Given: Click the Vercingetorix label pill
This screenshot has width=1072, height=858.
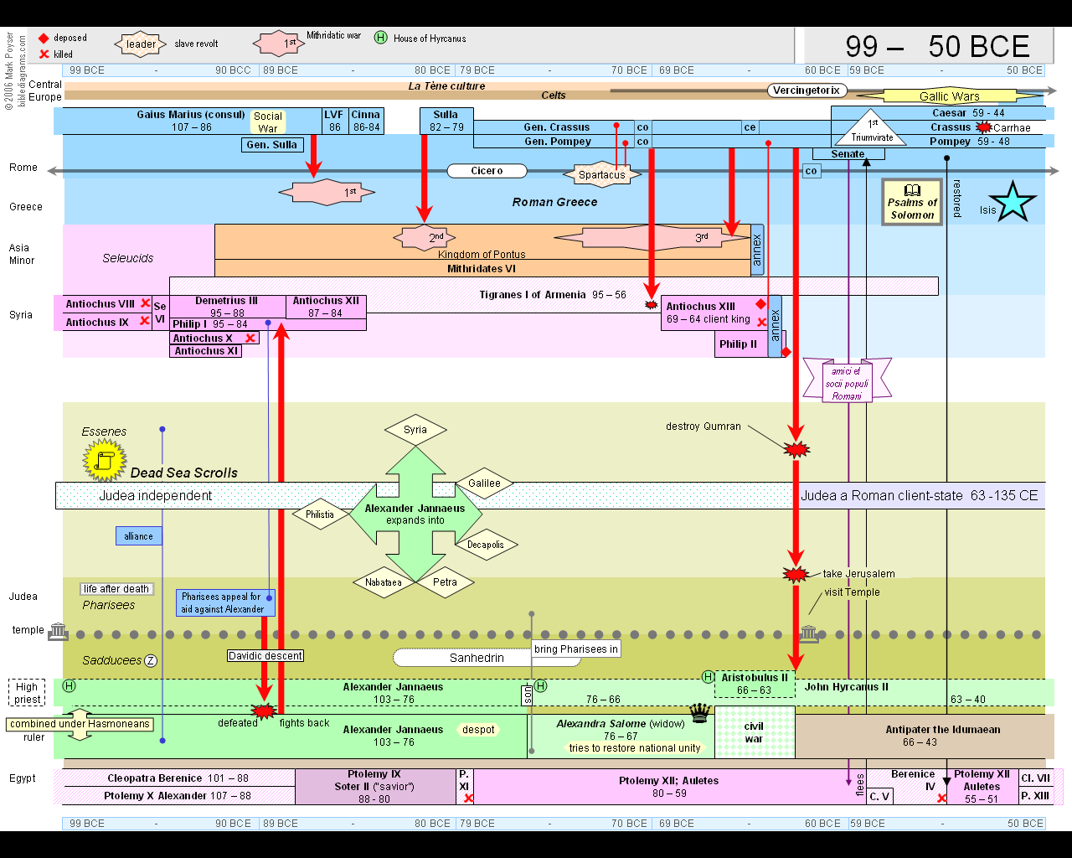Looking at the screenshot, I should tap(807, 90).
